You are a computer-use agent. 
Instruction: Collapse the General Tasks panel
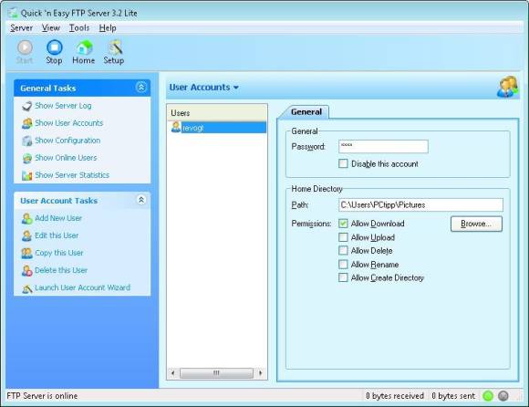(141, 88)
